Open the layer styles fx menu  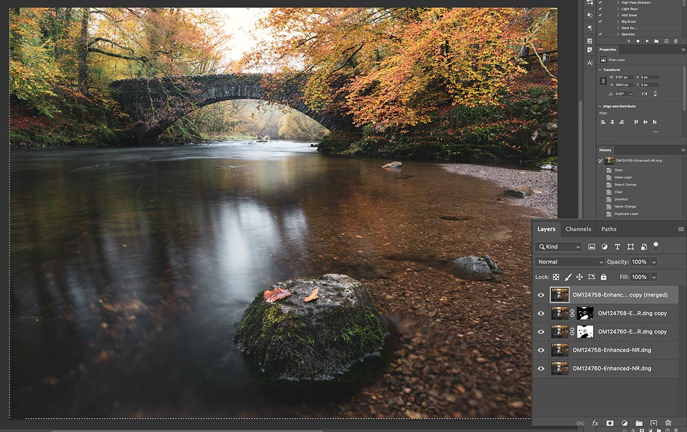click(x=594, y=423)
